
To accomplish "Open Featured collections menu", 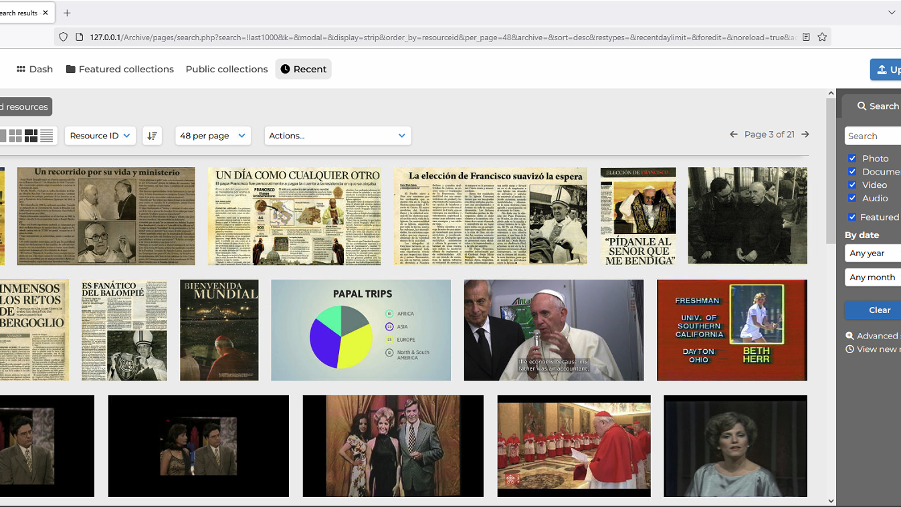I will [x=120, y=69].
